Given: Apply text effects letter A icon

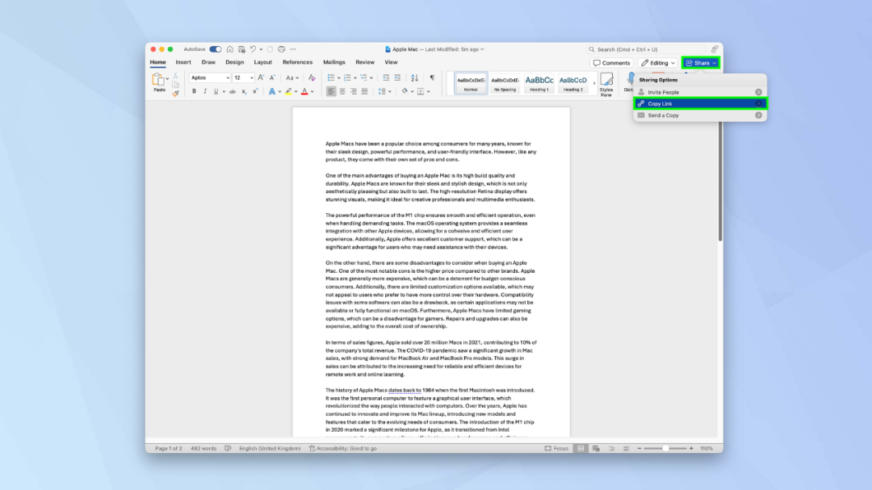Looking at the screenshot, I should 272,92.
